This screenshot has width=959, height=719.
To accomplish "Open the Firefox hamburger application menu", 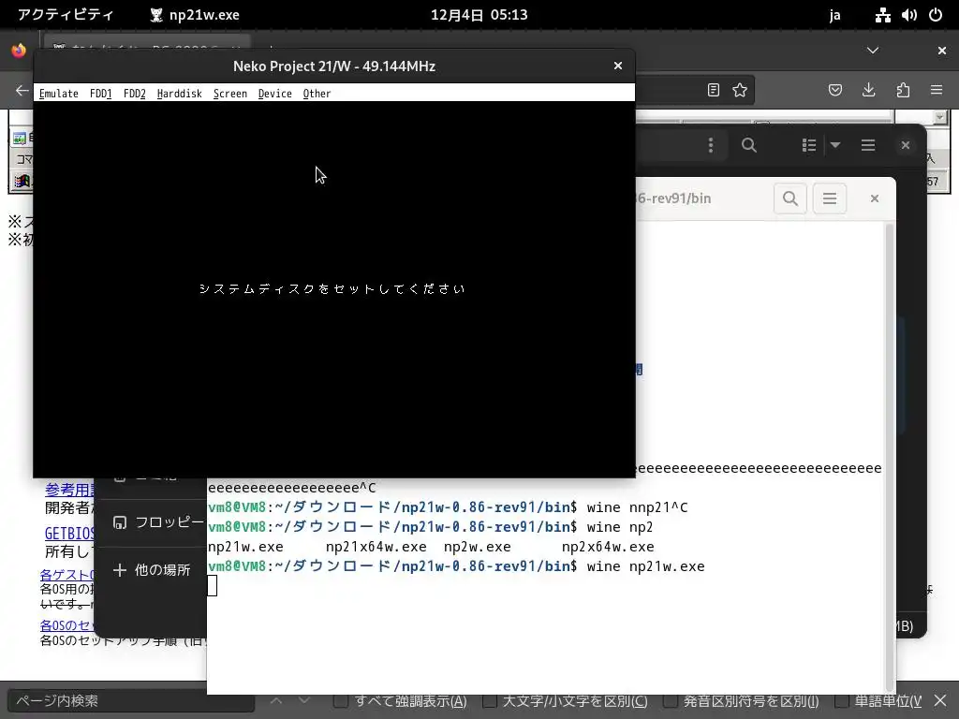I will tap(937, 90).
